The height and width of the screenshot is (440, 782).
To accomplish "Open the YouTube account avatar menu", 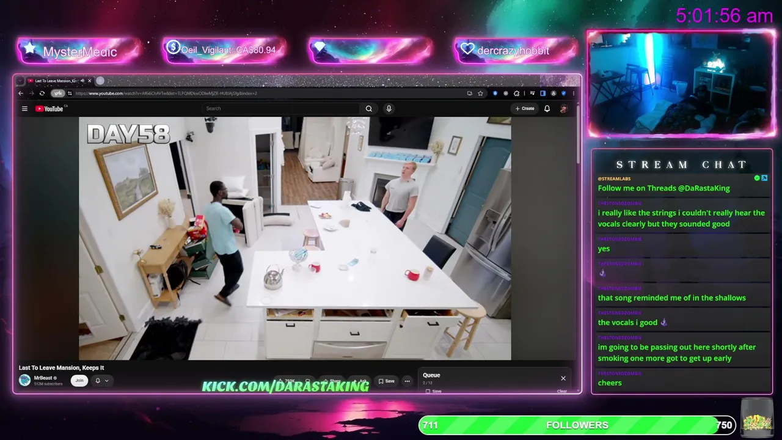I will [x=563, y=109].
